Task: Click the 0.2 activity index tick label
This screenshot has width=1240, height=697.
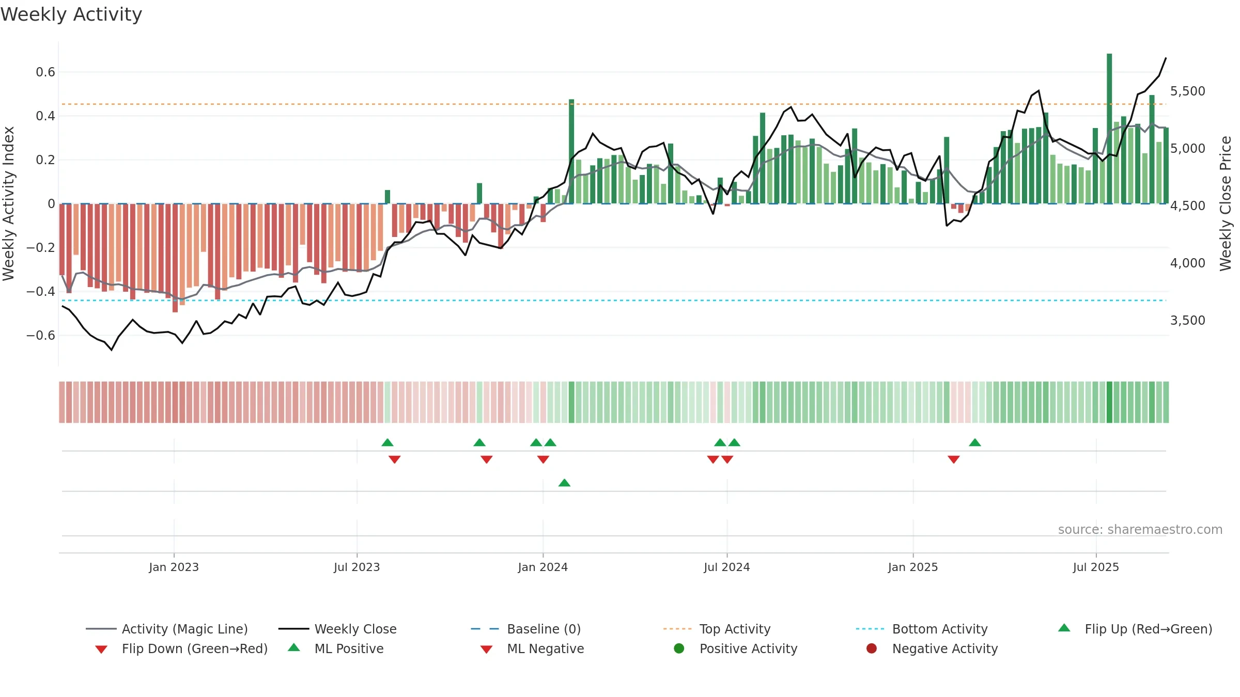Action: tap(45, 160)
